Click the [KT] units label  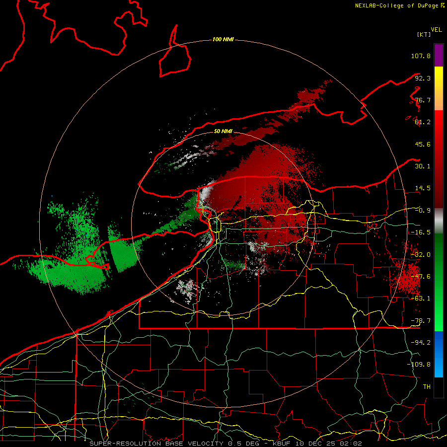tap(424, 34)
